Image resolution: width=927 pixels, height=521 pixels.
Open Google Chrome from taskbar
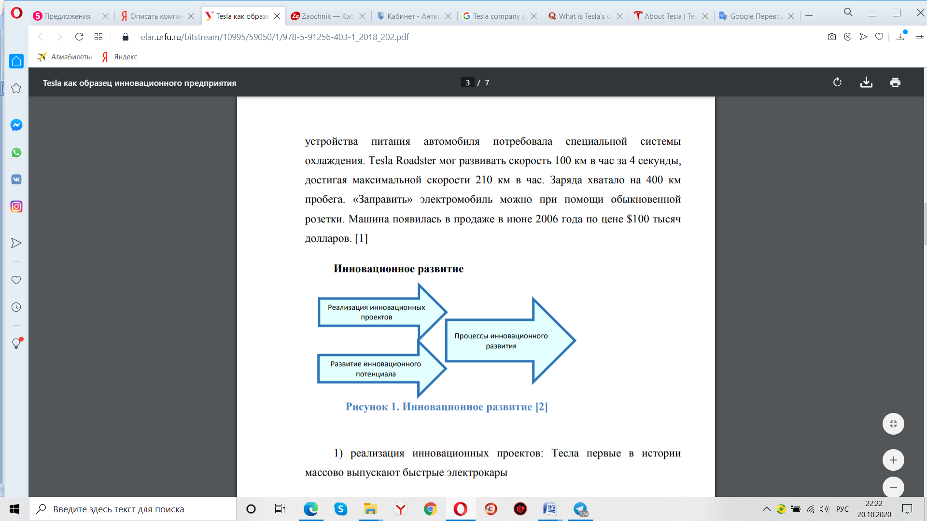point(430,509)
